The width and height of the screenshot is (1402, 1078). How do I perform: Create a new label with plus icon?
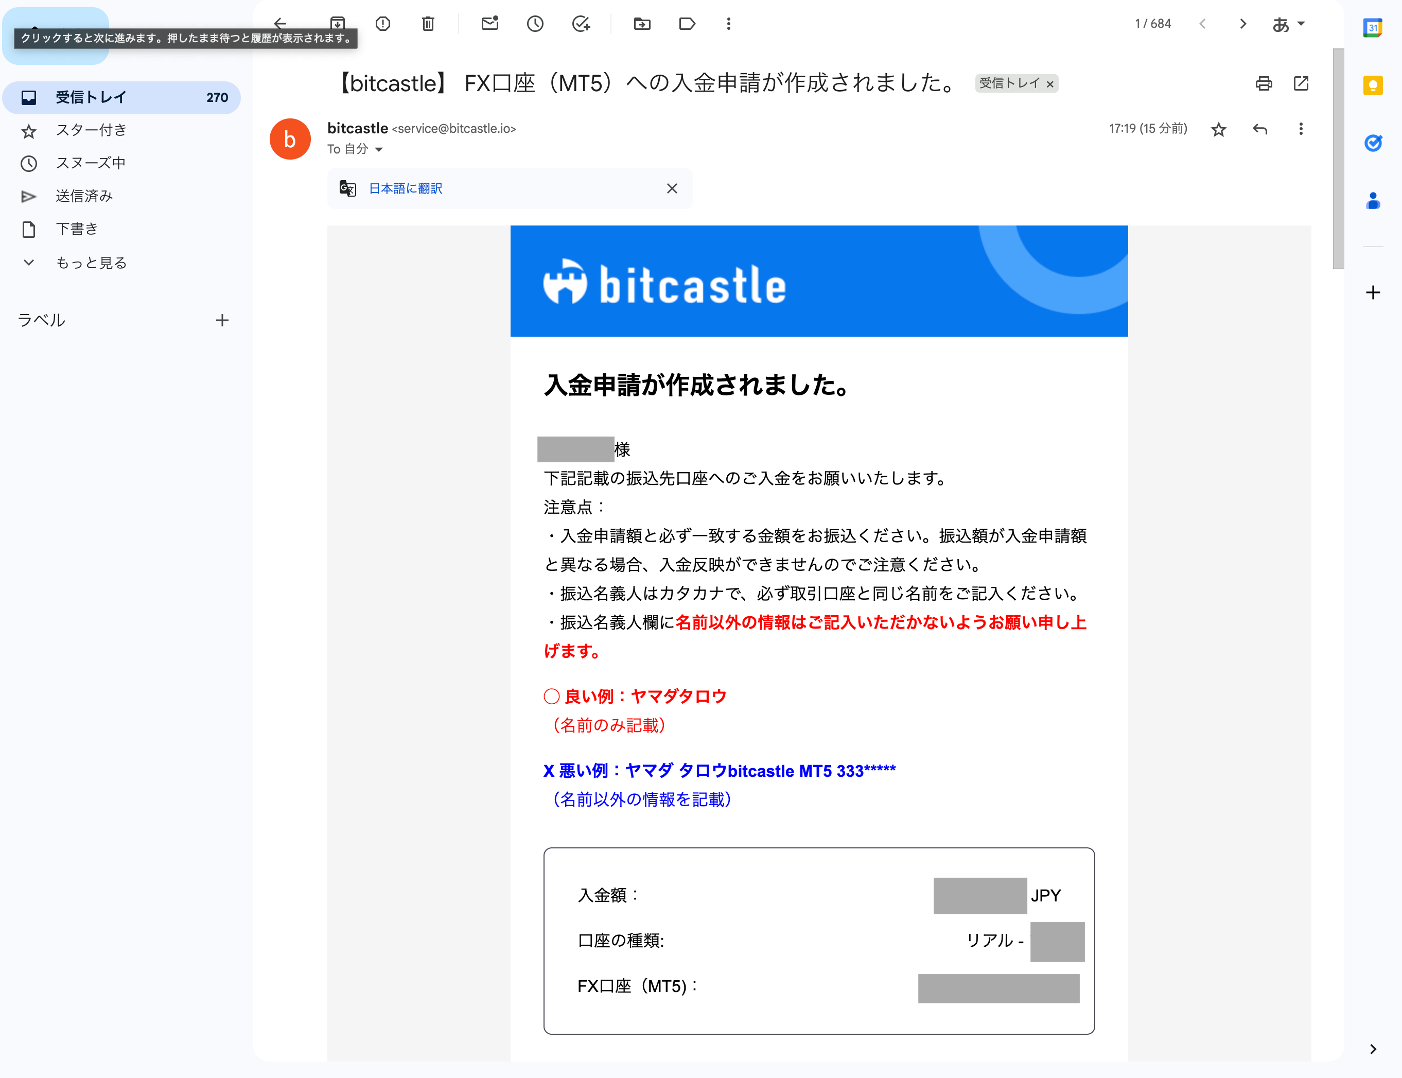(222, 320)
